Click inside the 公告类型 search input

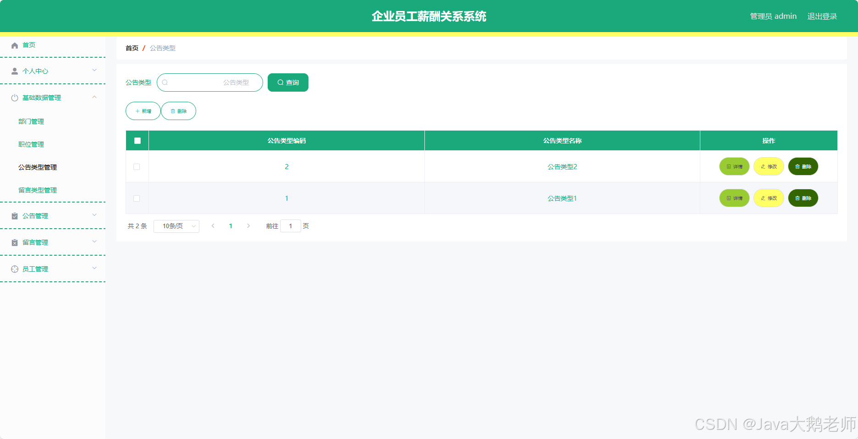click(211, 82)
